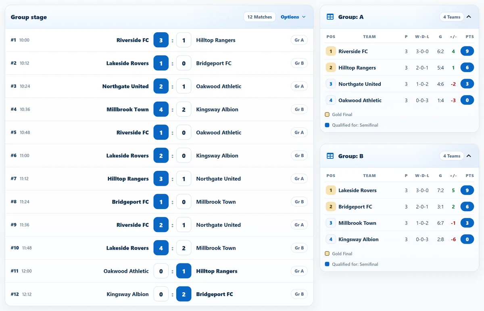
Task: Click the W-D-L column header in Group B
Action: coord(422,176)
